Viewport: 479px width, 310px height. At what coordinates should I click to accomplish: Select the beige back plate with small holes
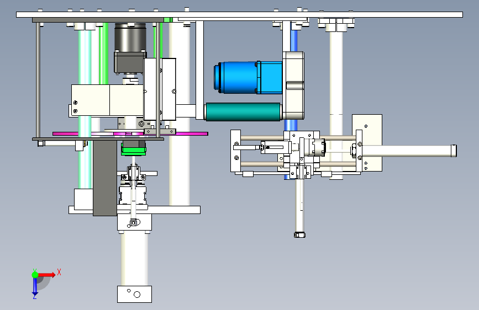372,142
